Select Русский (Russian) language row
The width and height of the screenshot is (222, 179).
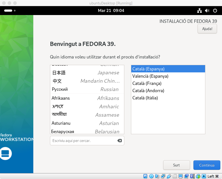87,89
